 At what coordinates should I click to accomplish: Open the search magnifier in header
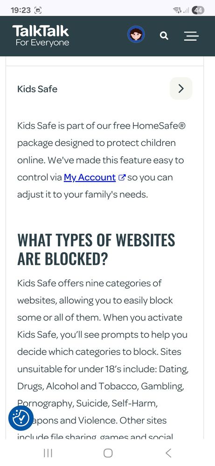point(164,36)
